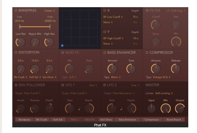This screenshot has height=133, width=197.
Task: Click the Filter Drive knob
Action: pos(156,42)
